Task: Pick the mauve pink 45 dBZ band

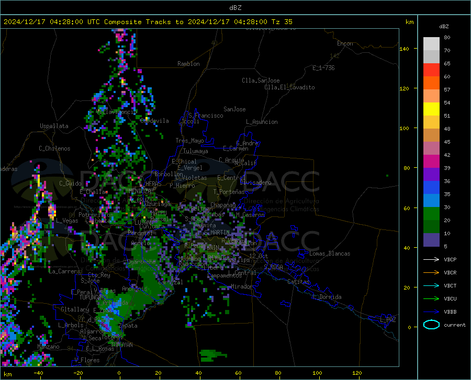Action: pyautogui.click(x=431, y=148)
